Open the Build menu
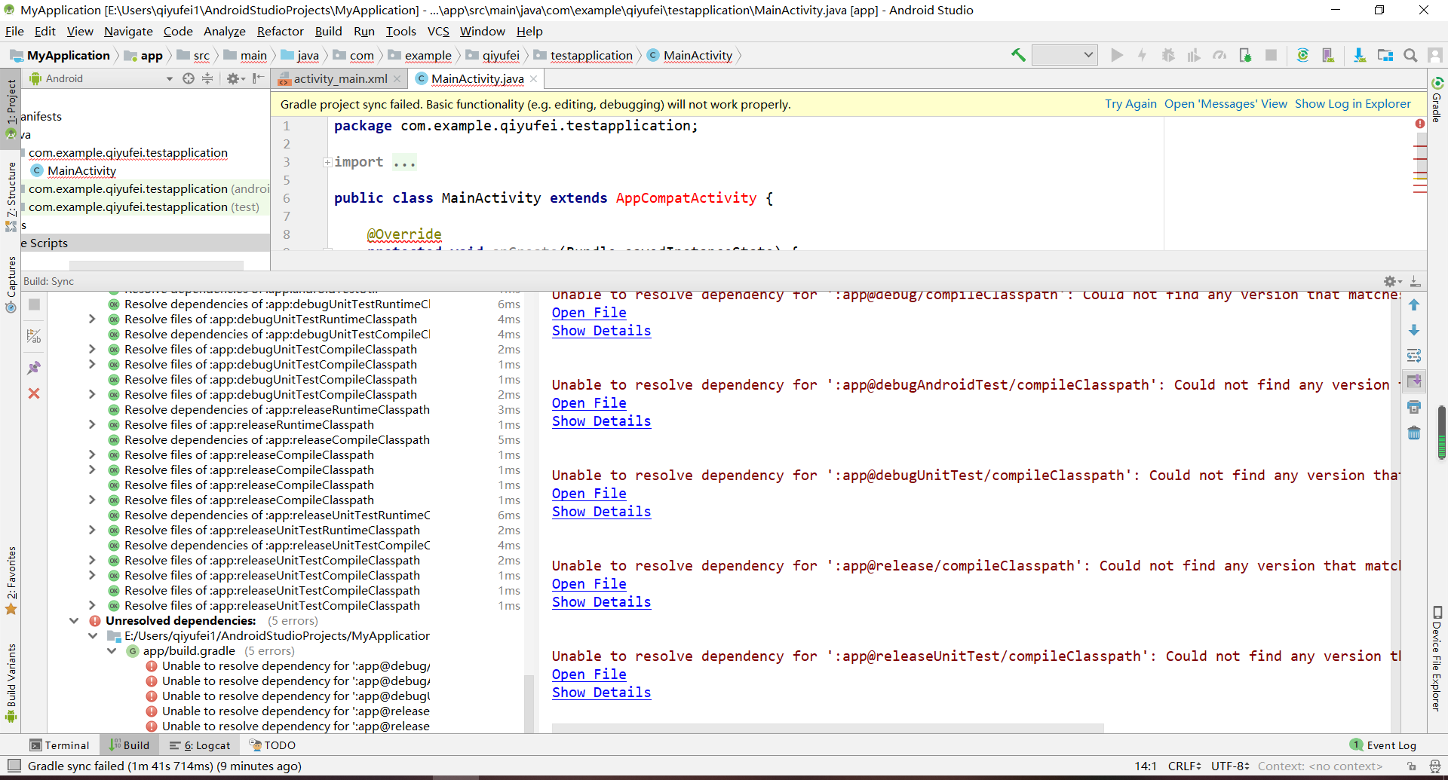This screenshot has height=780, width=1448. [x=328, y=31]
